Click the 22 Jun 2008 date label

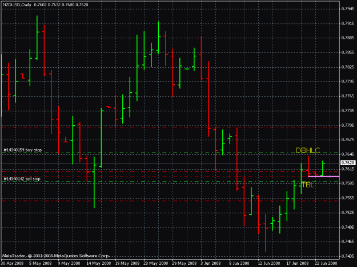tap(326, 263)
